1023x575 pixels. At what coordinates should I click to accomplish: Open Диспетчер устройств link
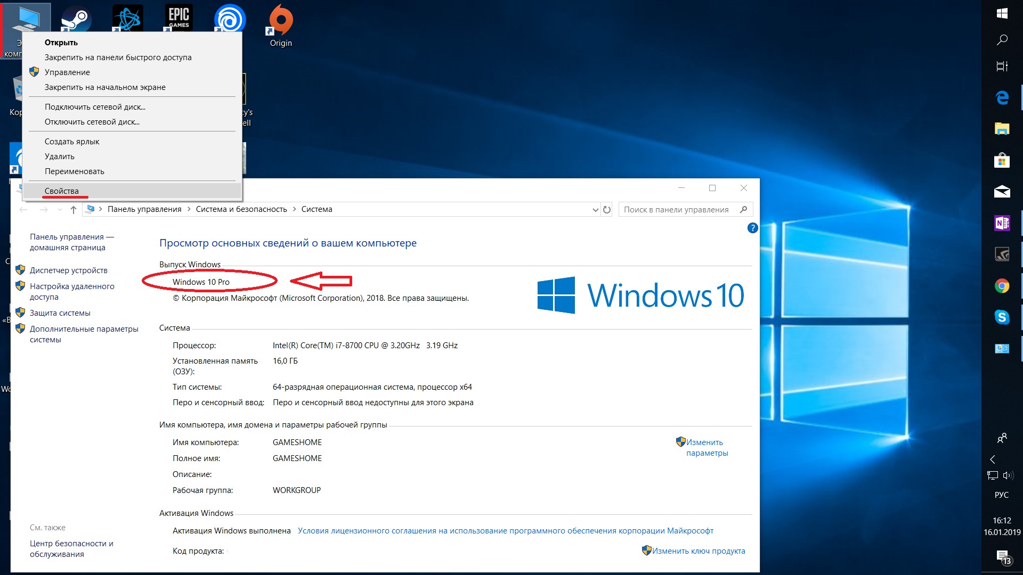68,270
